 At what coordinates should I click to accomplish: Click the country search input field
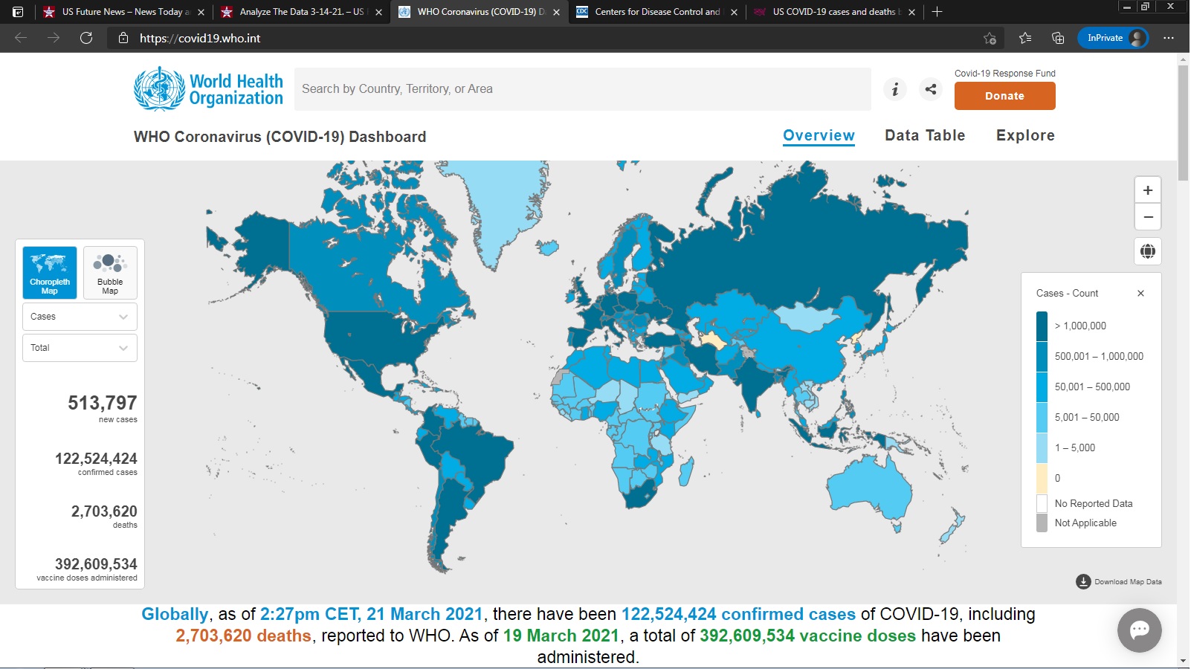pyautogui.click(x=582, y=89)
